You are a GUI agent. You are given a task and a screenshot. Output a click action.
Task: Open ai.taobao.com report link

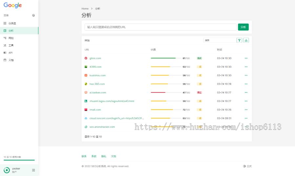[98, 93]
